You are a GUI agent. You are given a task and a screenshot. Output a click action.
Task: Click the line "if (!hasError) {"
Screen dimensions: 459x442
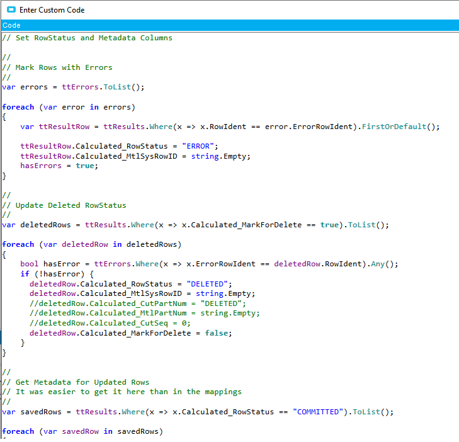[x=57, y=274]
